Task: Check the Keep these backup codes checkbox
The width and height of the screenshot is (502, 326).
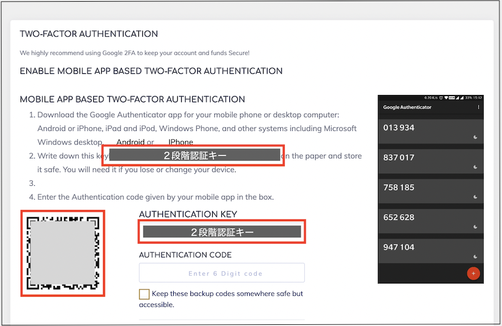Action: pyautogui.click(x=144, y=294)
